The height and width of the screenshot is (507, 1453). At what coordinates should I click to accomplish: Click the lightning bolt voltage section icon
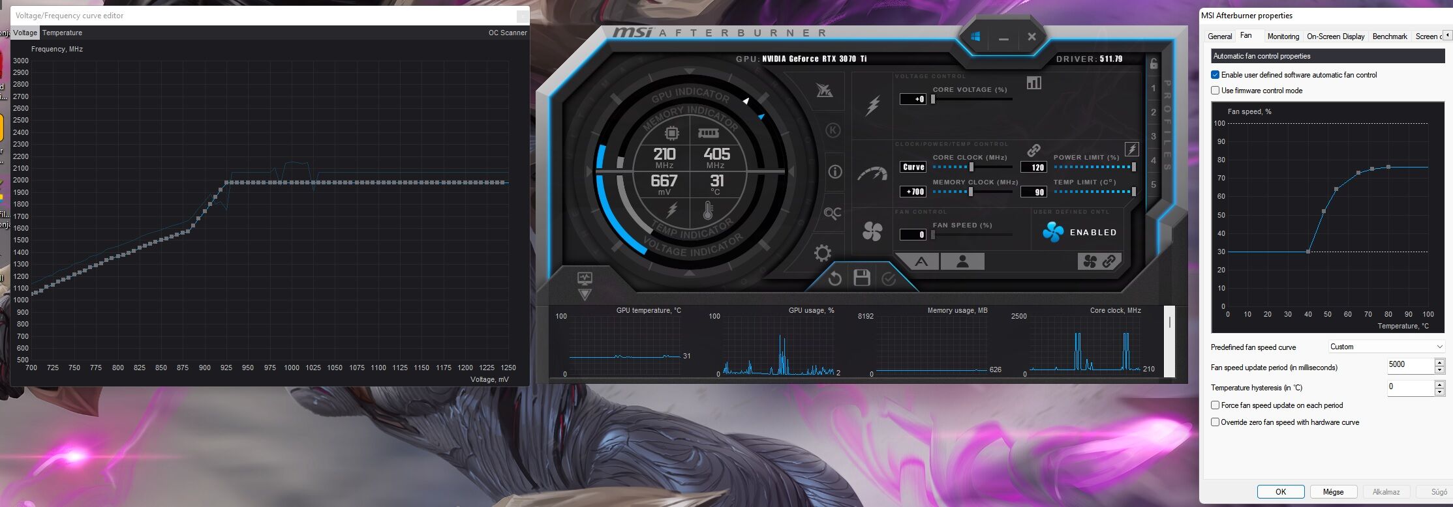click(872, 106)
